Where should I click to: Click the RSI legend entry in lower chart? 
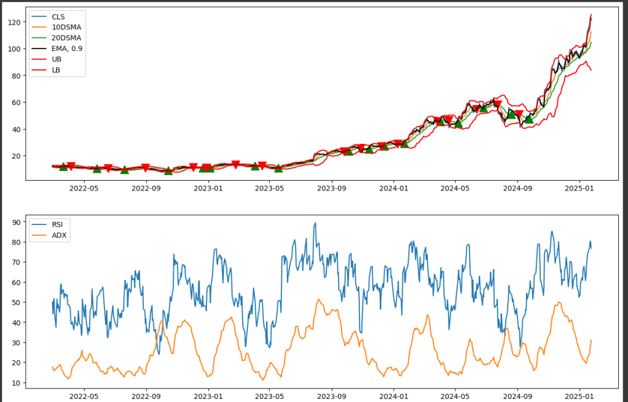(59, 225)
